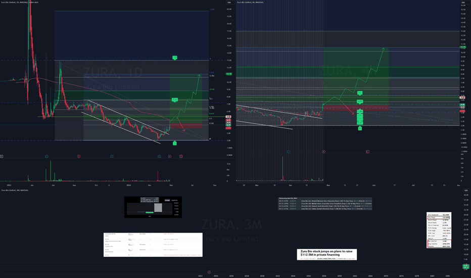Screen dimensions: 471x278
Task: Select the green callout inside daily chart's long position
Action: 174,100
